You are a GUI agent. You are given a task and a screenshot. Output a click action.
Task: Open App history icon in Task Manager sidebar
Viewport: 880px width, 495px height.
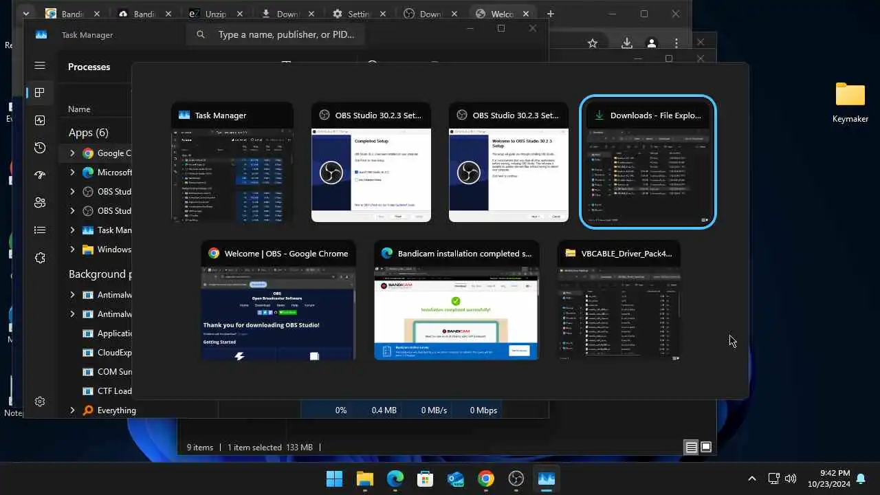pyautogui.click(x=40, y=148)
